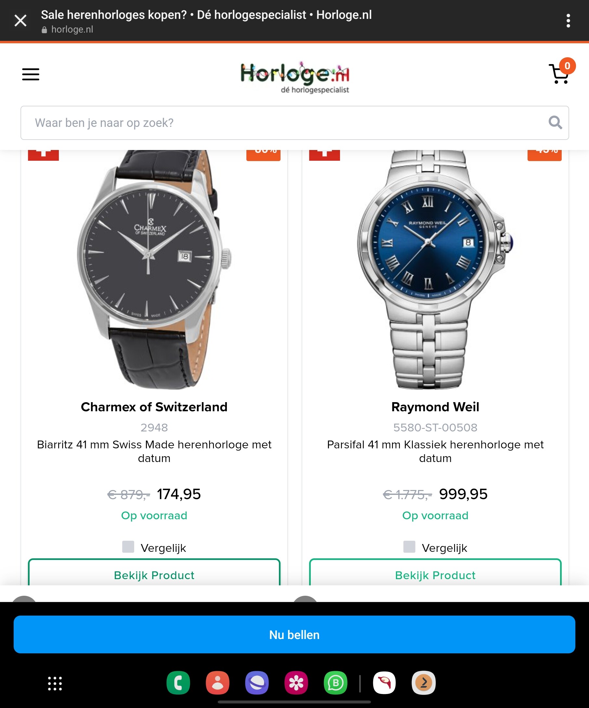The width and height of the screenshot is (589, 708).
Task: Open the pink flower Gallery app
Action: (296, 683)
